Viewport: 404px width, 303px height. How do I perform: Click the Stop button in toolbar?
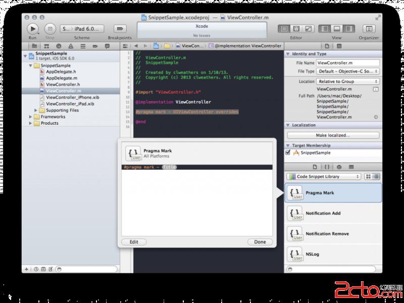click(49, 29)
